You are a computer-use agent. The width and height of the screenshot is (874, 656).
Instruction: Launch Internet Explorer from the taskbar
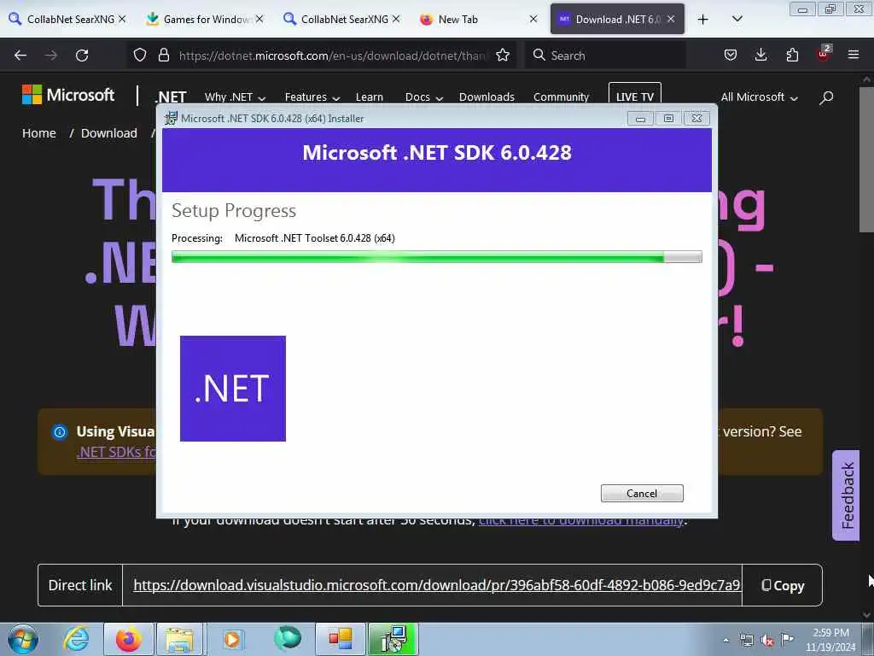76,639
